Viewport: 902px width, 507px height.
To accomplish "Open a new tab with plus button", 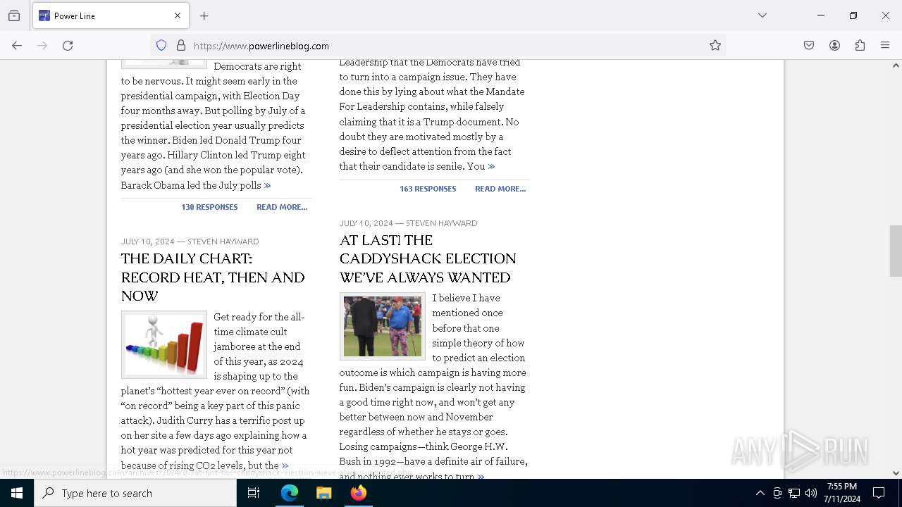I will (x=204, y=15).
